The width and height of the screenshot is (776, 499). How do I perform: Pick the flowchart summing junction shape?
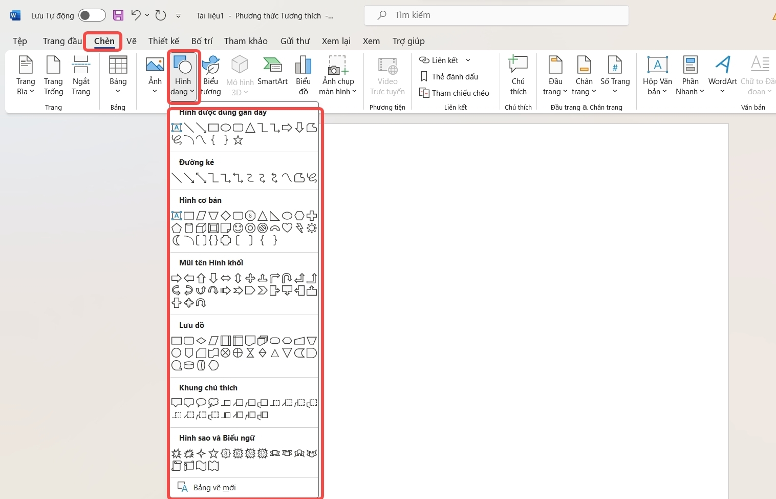coord(226,353)
